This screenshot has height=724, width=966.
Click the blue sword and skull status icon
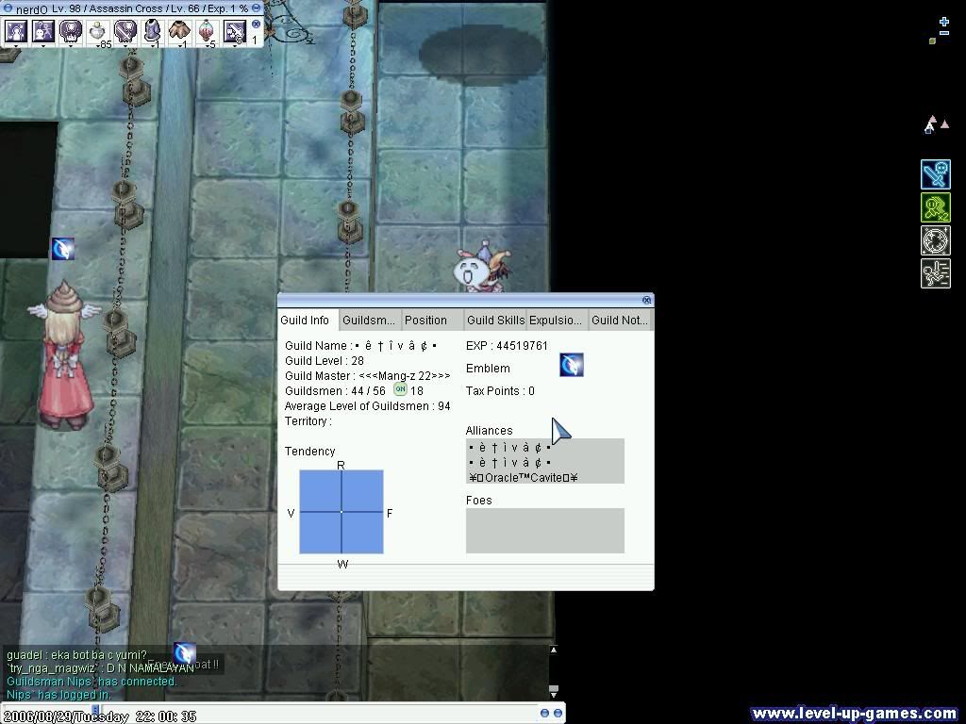(935, 174)
